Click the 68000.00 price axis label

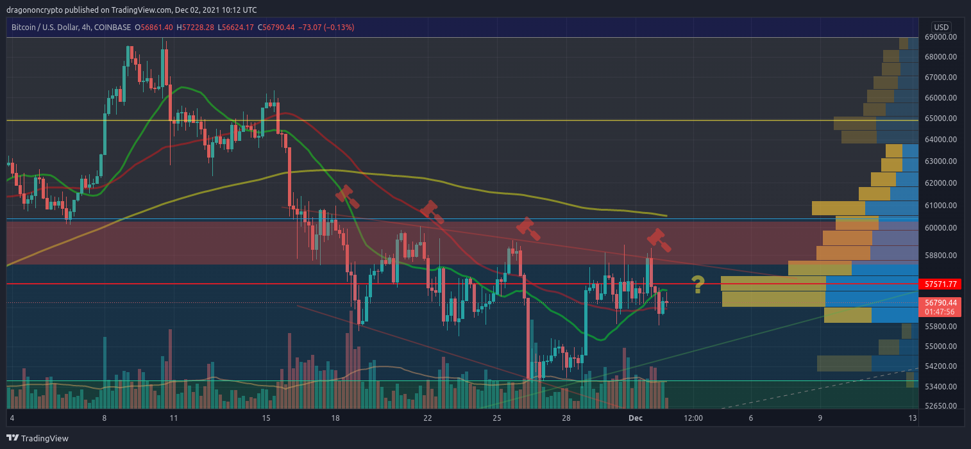pyautogui.click(x=941, y=57)
